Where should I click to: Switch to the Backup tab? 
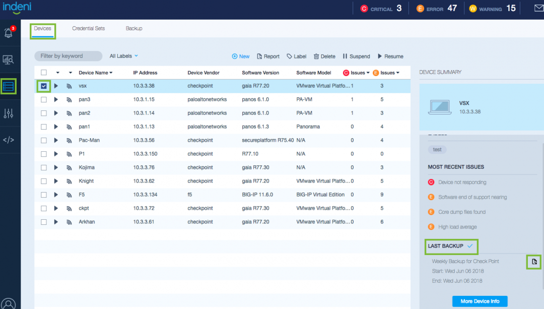[134, 28]
